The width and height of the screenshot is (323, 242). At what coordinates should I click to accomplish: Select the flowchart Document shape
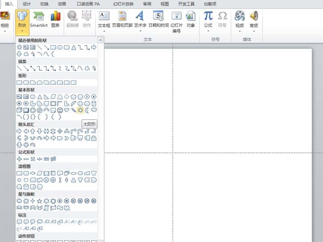tap(60, 173)
